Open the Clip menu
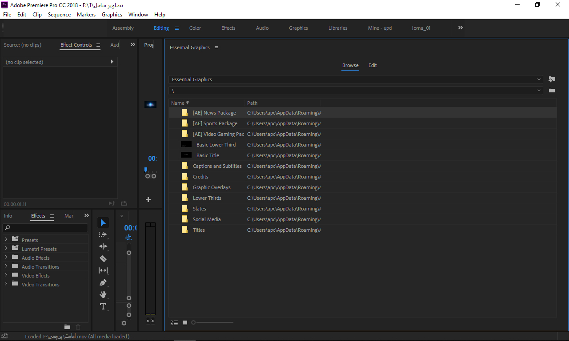The image size is (569, 341). [x=37, y=15]
